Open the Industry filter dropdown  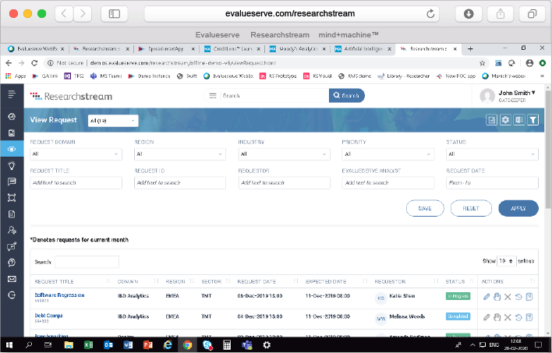(284, 154)
